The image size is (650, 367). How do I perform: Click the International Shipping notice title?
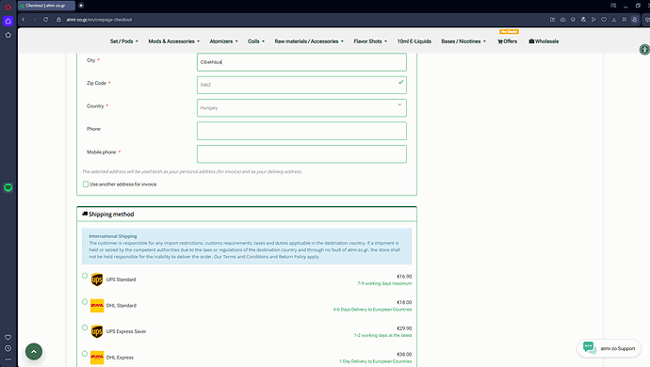pos(113,236)
